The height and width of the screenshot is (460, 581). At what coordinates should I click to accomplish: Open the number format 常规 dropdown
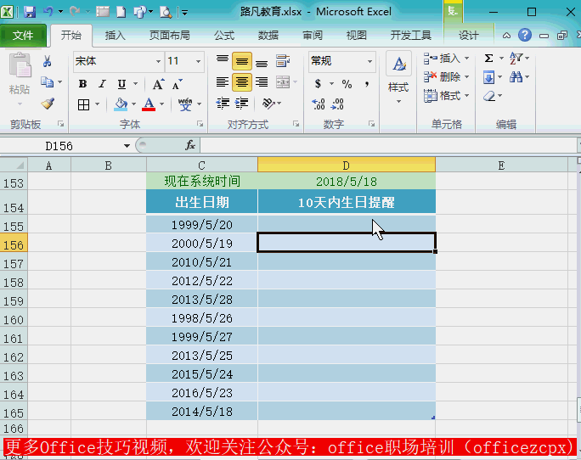tap(369, 61)
